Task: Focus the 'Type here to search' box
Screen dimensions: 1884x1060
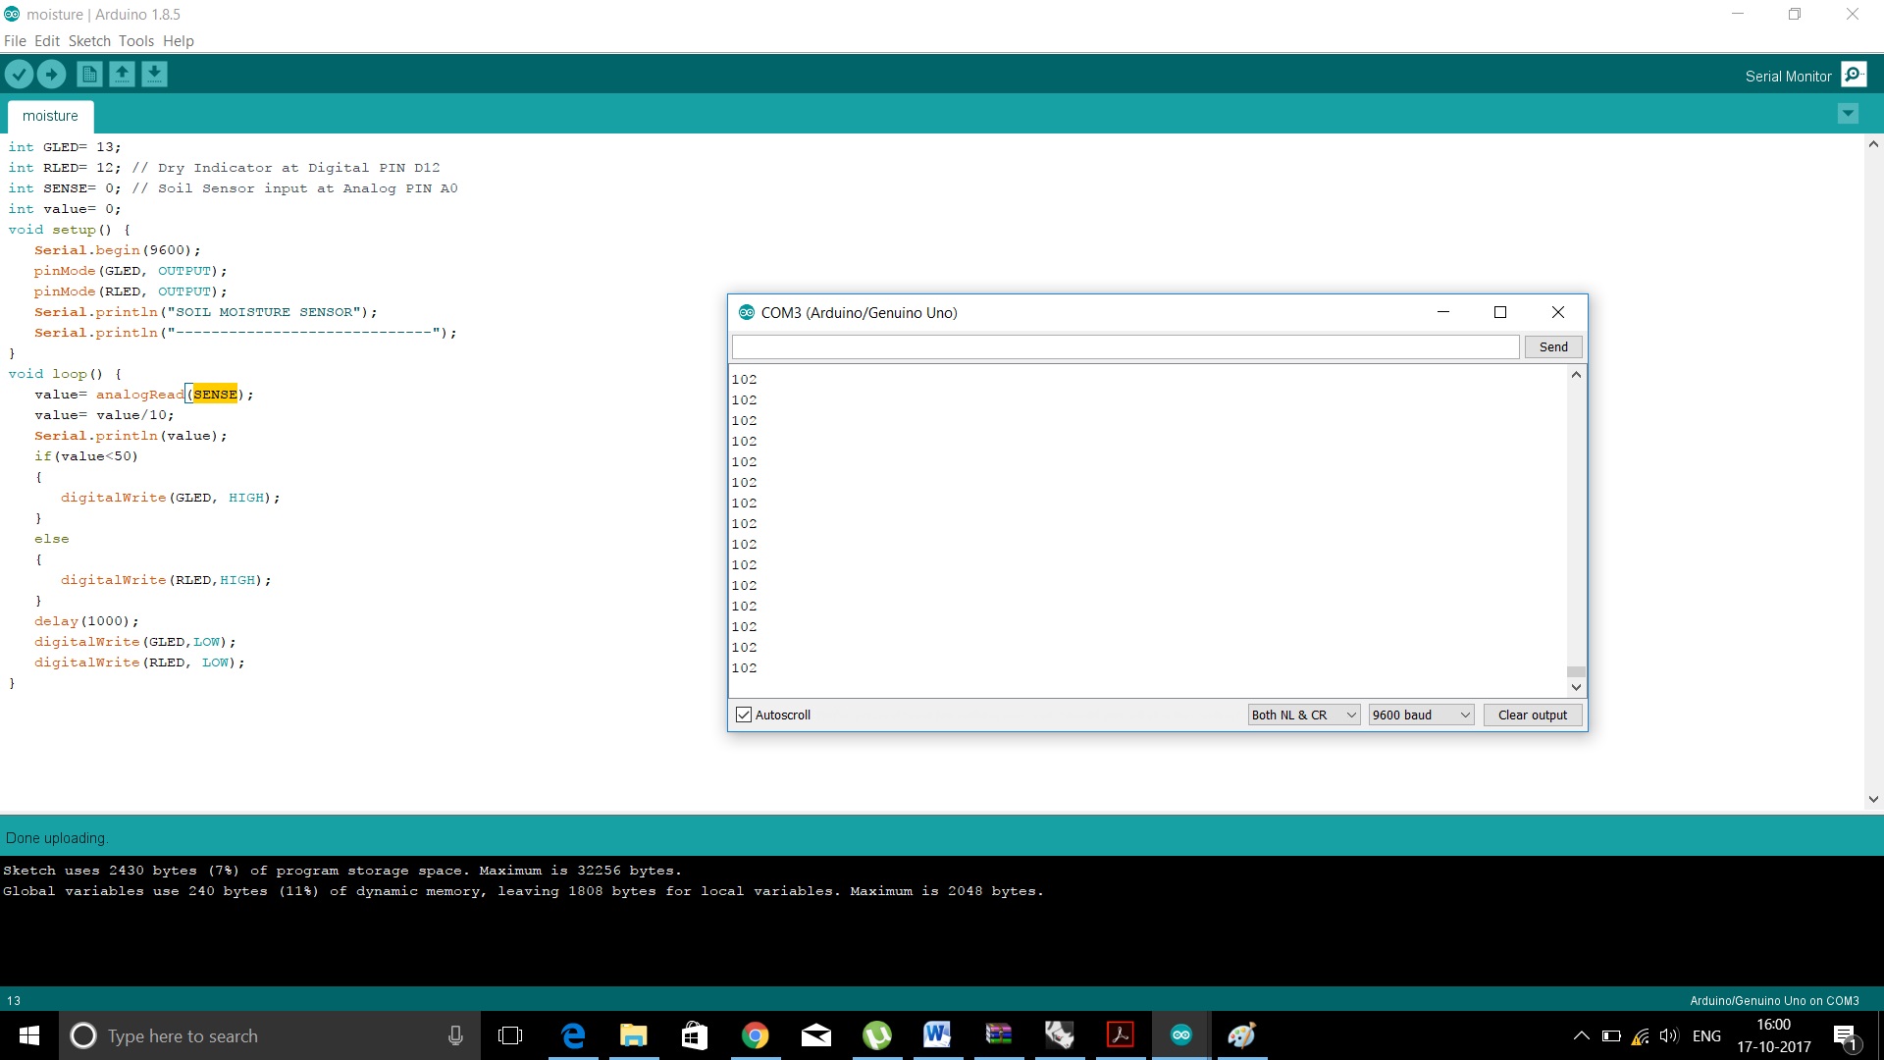Action: (270, 1035)
